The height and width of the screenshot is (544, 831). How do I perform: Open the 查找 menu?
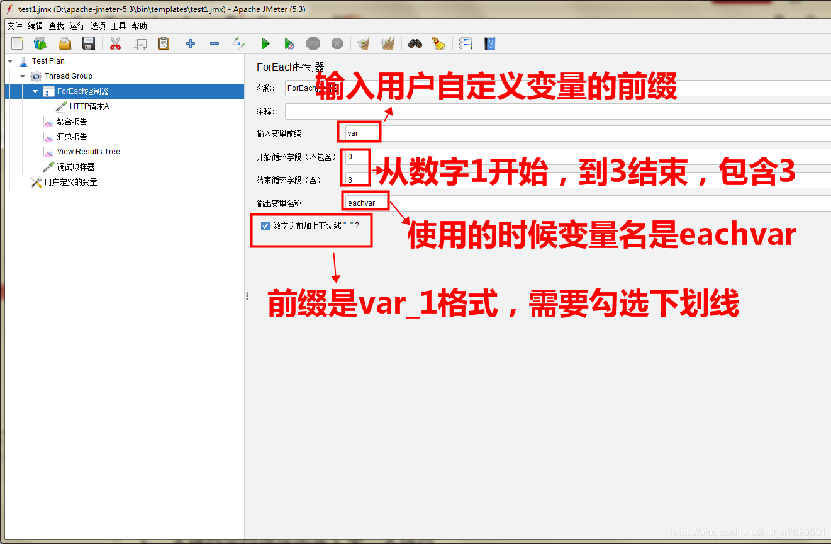click(x=56, y=26)
